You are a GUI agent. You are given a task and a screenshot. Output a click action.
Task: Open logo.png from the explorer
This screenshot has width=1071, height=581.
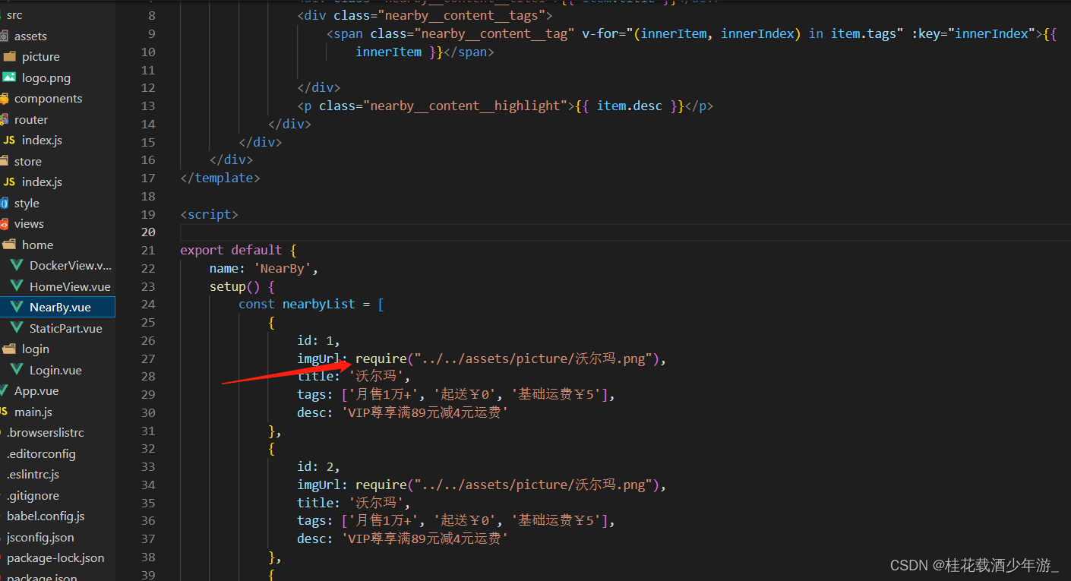click(46, 77)
